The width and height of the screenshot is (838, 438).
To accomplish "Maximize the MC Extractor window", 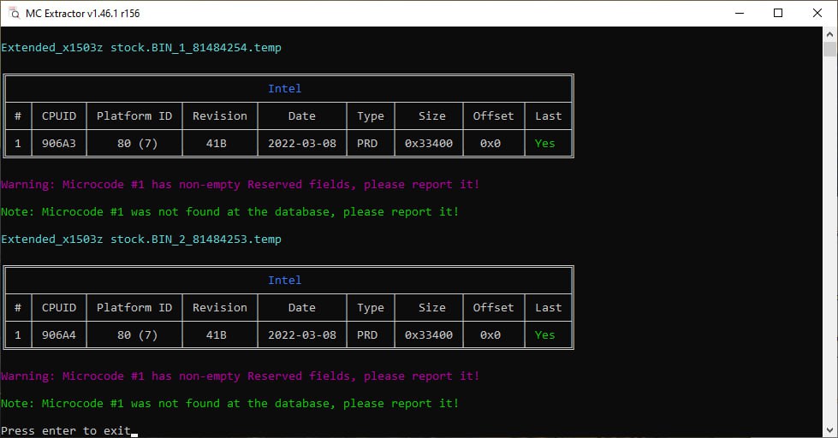I will [x=778, y=14].
